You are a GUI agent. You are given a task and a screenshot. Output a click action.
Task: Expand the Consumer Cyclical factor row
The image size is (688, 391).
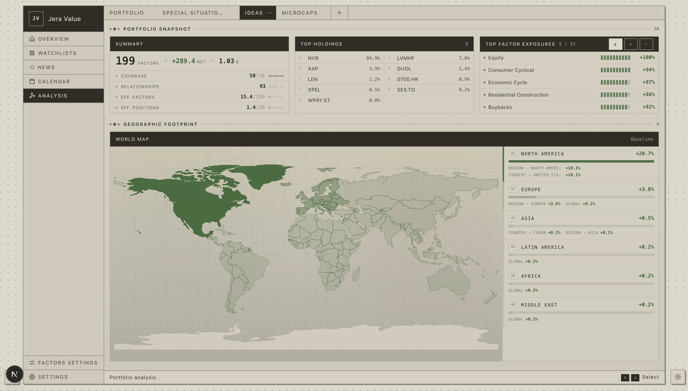pos(569,70)
